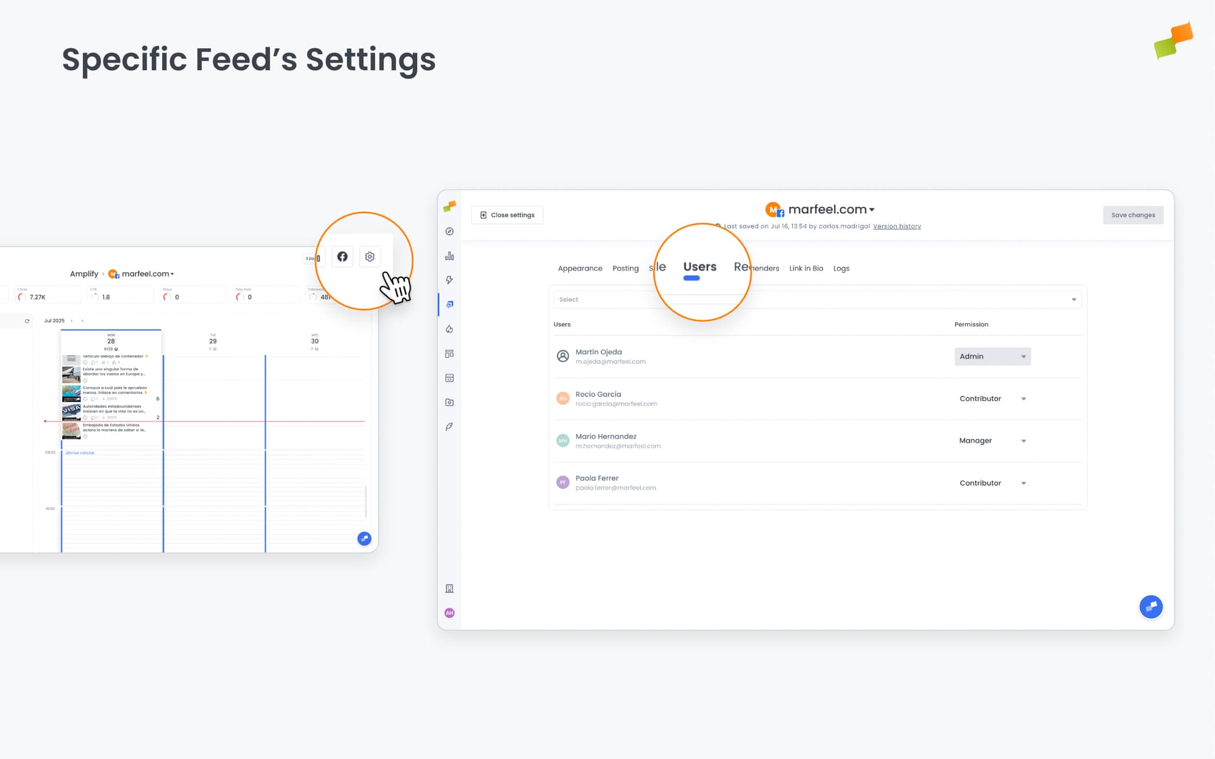The image size is (1215, 759).
Task: Open the Logs tab
Action: pos(841,268)
